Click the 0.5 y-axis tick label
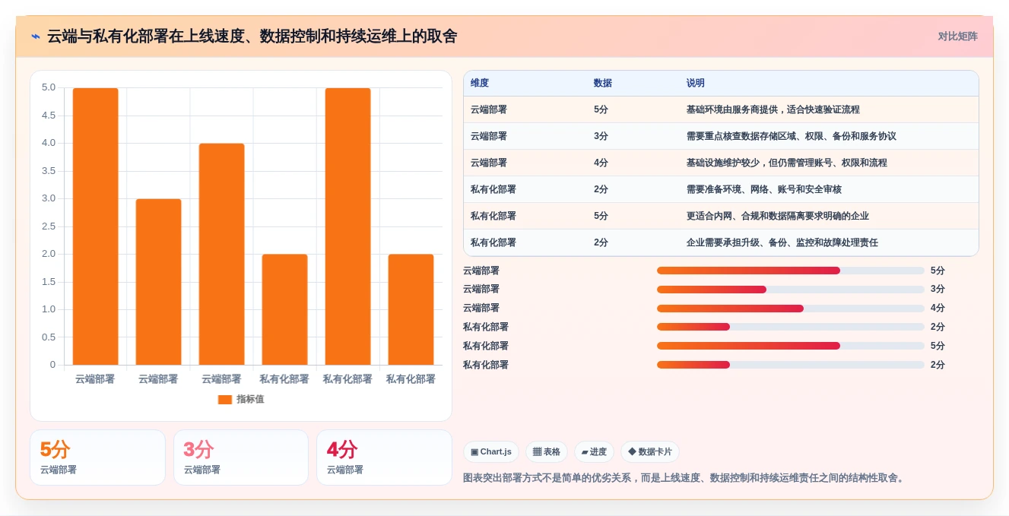This screenshot has height=516, width=1009. (x=49, y=337)
